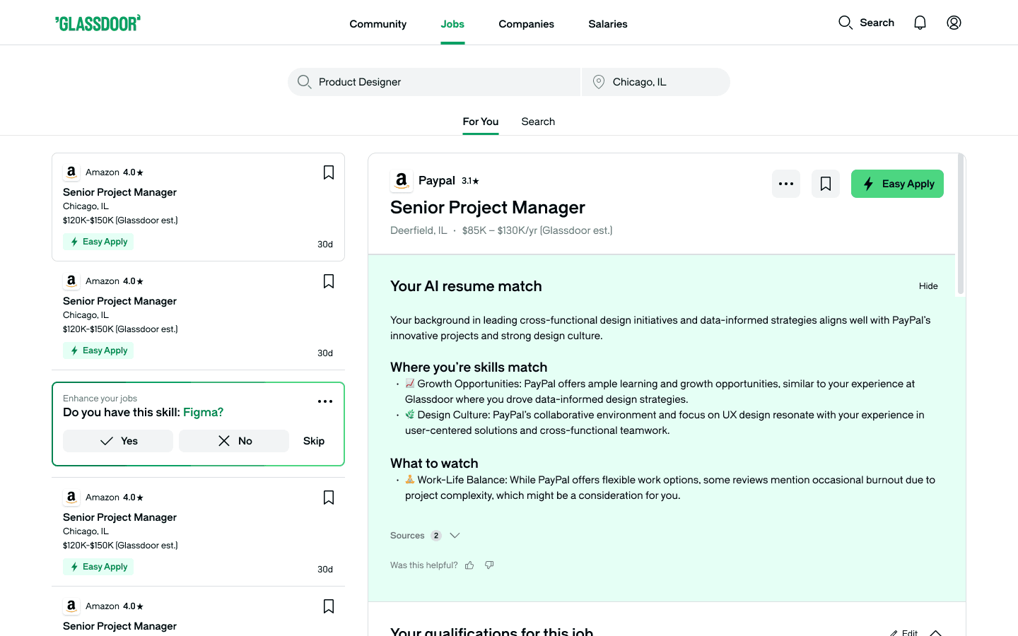Click Easy Apply badge on first Amazon card

(x=98, y=242)
